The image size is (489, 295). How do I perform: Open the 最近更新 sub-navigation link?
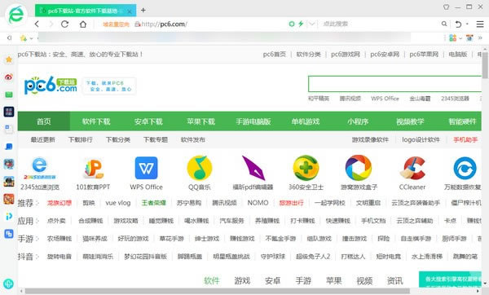[42, 139]
